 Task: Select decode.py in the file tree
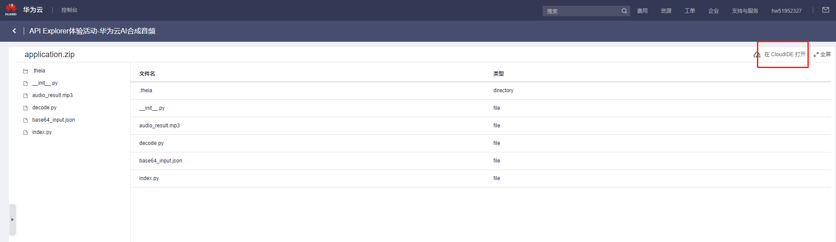44,108
